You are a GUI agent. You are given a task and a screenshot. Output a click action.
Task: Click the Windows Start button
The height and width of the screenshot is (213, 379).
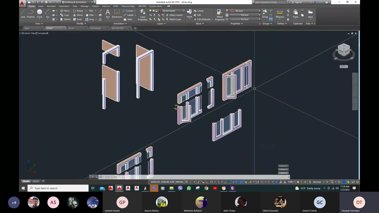coord(23,188)
